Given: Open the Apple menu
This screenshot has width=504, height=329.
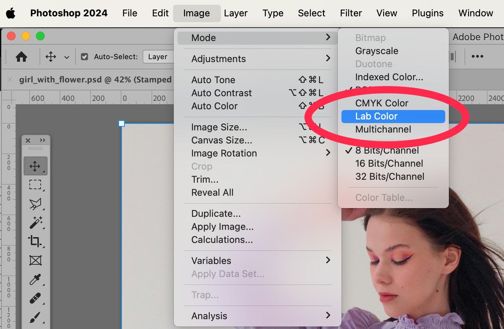Looking at the screenshot, I should click(11, 13).
